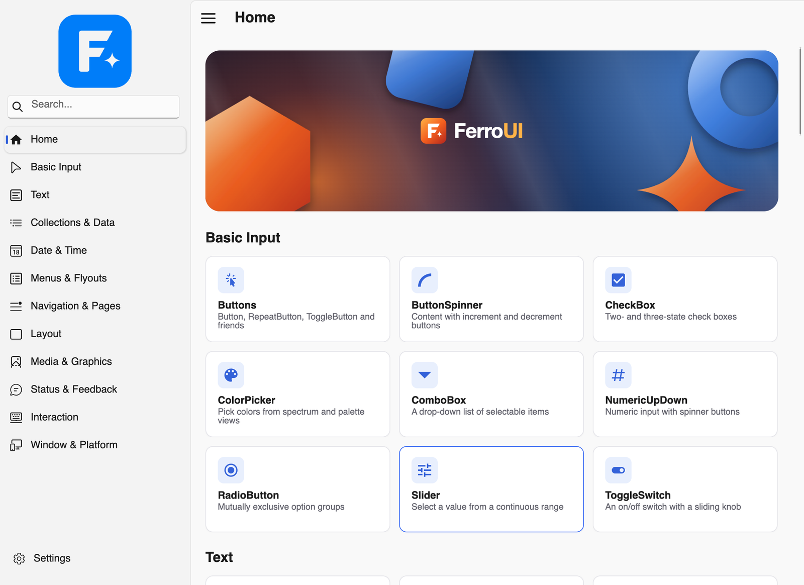Go to the Text section in sidebar
This screenshot has width=804, height=585.
pyautogui.click(x=95, y=195)
